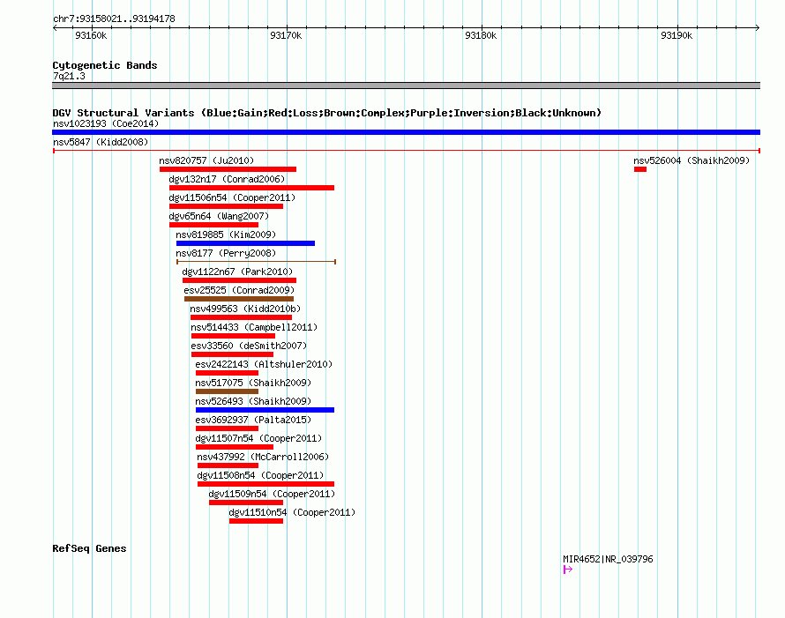This screenshot has width=785, height=618.
Task: Select the dgv132n17 (Conrad2006) label
Action: tap(227, 179)
